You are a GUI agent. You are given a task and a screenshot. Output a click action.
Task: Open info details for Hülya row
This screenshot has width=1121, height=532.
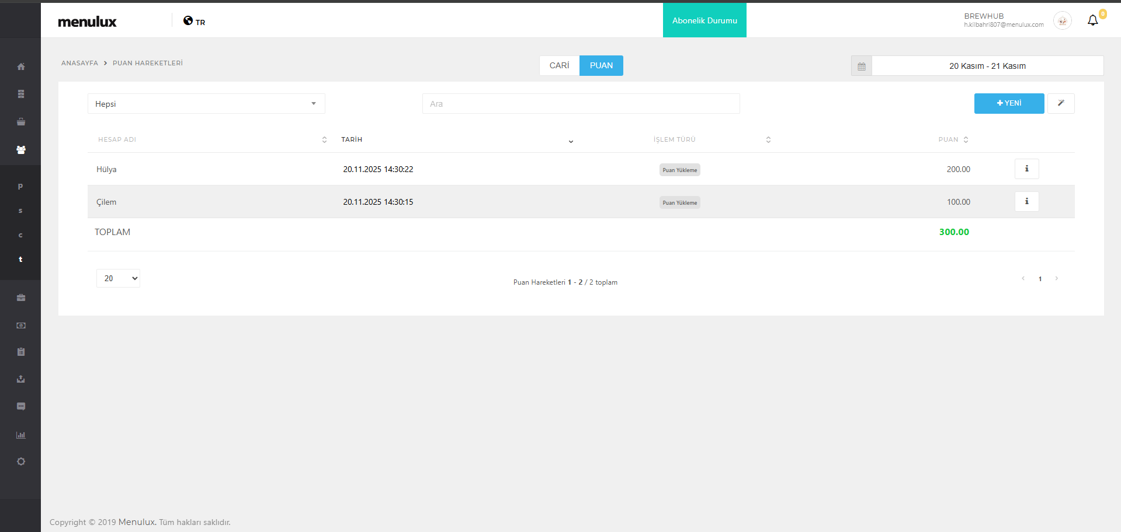[x=1026, y=169]
